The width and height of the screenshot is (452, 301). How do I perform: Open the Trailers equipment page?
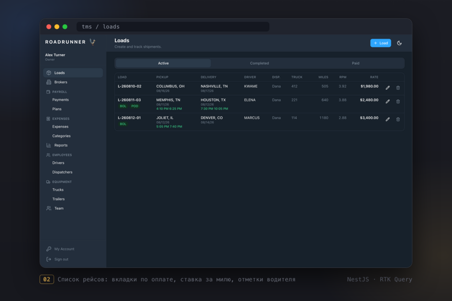(x=59, y=199)
